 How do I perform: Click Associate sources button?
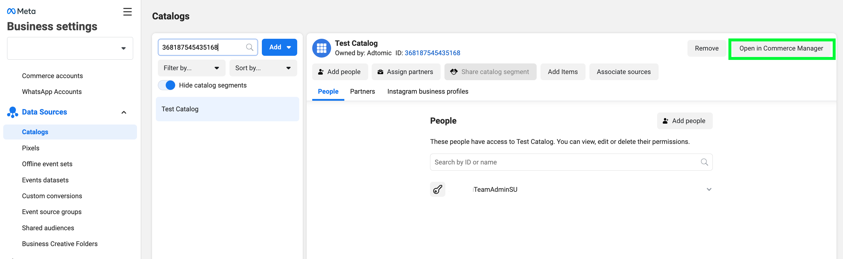coord(624,72)
